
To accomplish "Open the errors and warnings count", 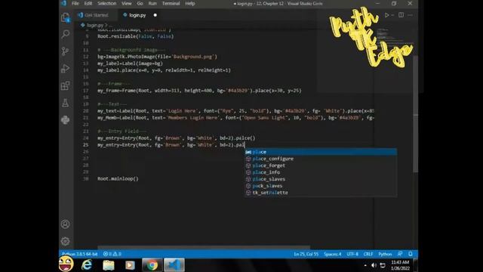I will (112, 254).
